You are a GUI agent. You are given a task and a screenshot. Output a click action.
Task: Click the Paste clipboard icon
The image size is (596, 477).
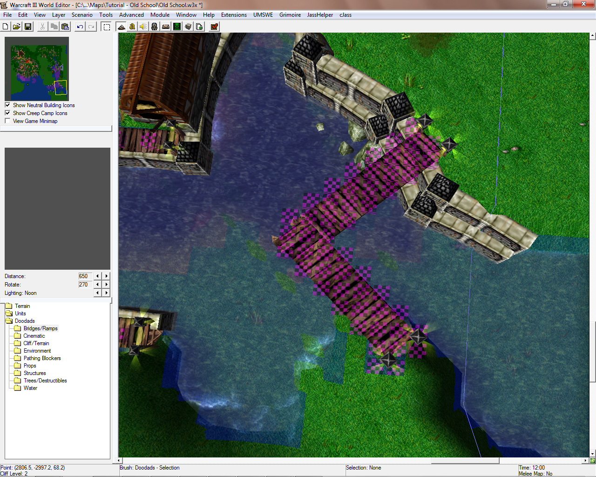pyautogui.click(x=65, y=27)
